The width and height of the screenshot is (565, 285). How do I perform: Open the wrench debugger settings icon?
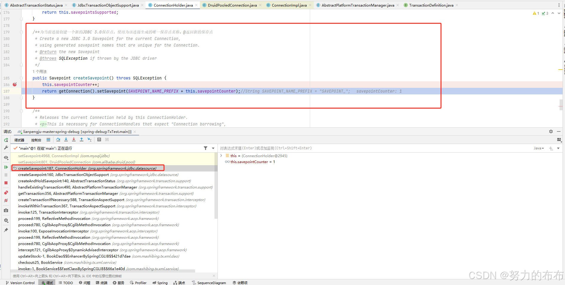6,148
